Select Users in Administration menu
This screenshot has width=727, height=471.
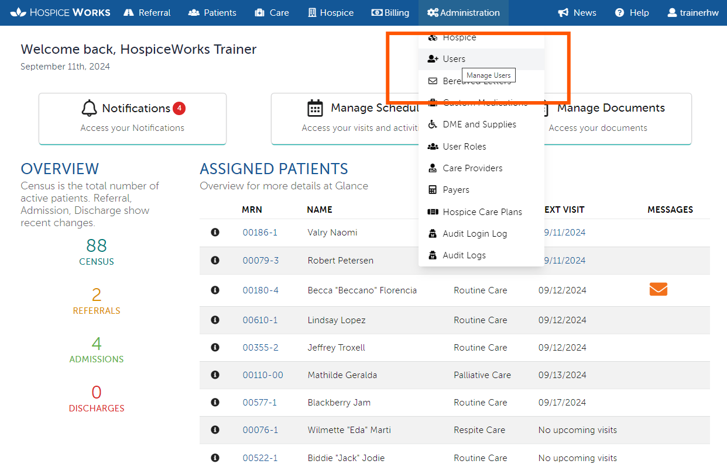point(481,59)
